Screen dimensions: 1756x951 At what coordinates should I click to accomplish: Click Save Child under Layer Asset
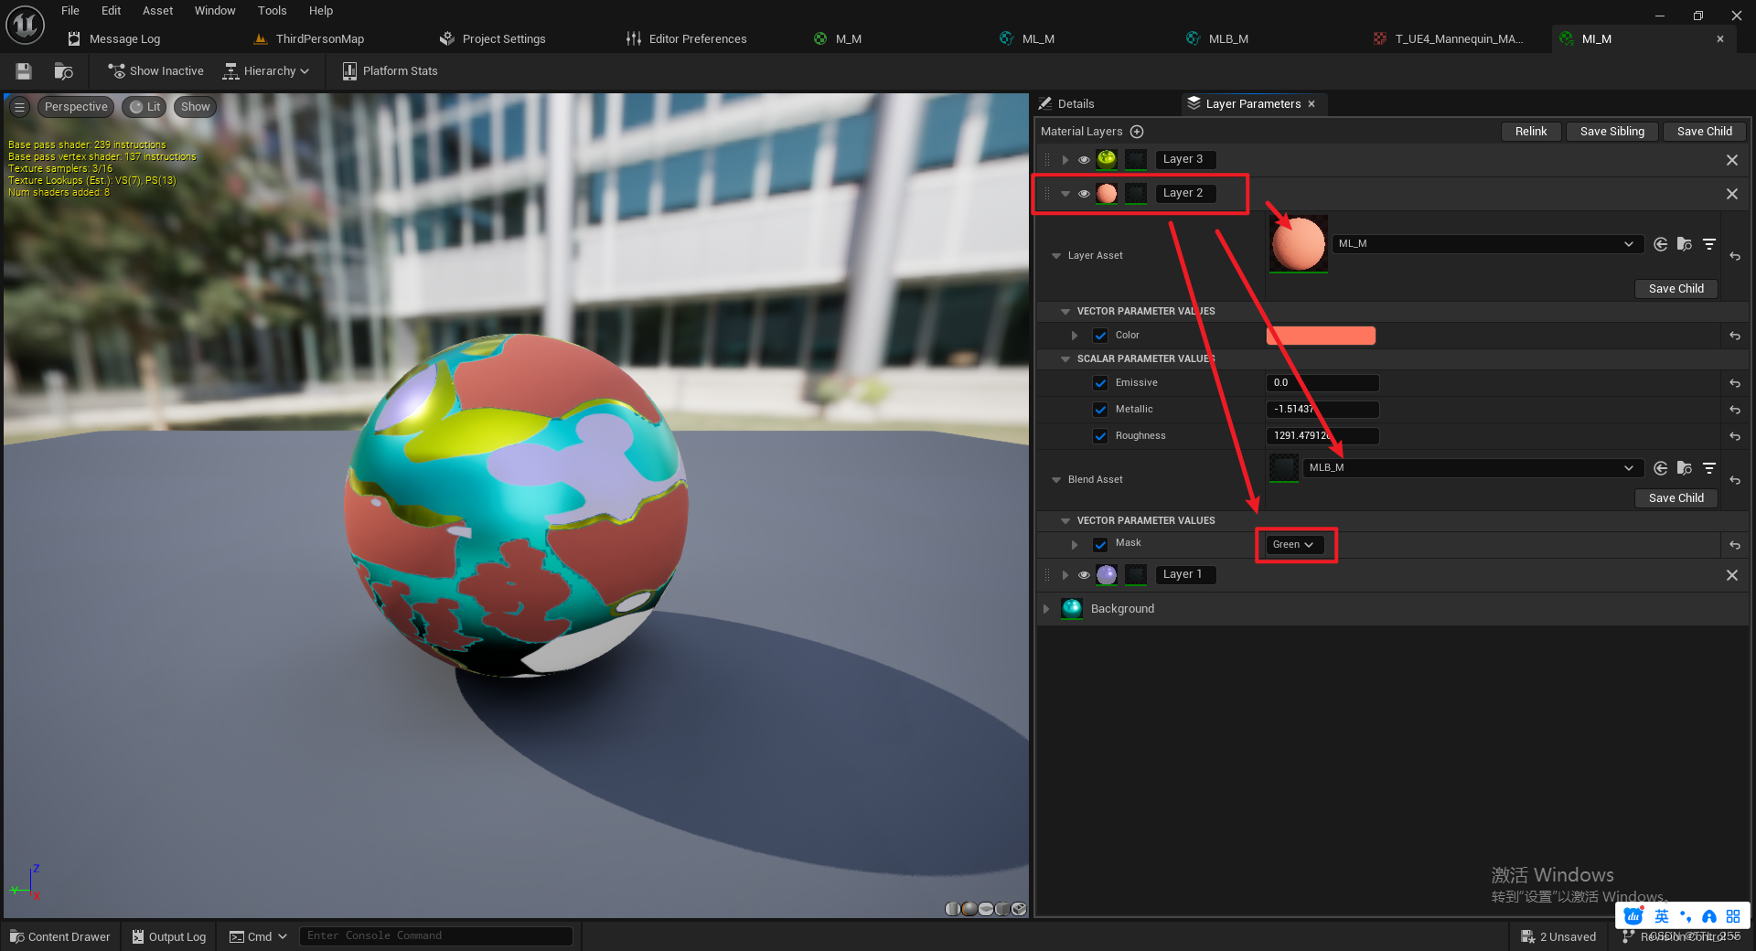pyautogui.click(x=1676, y=289)
